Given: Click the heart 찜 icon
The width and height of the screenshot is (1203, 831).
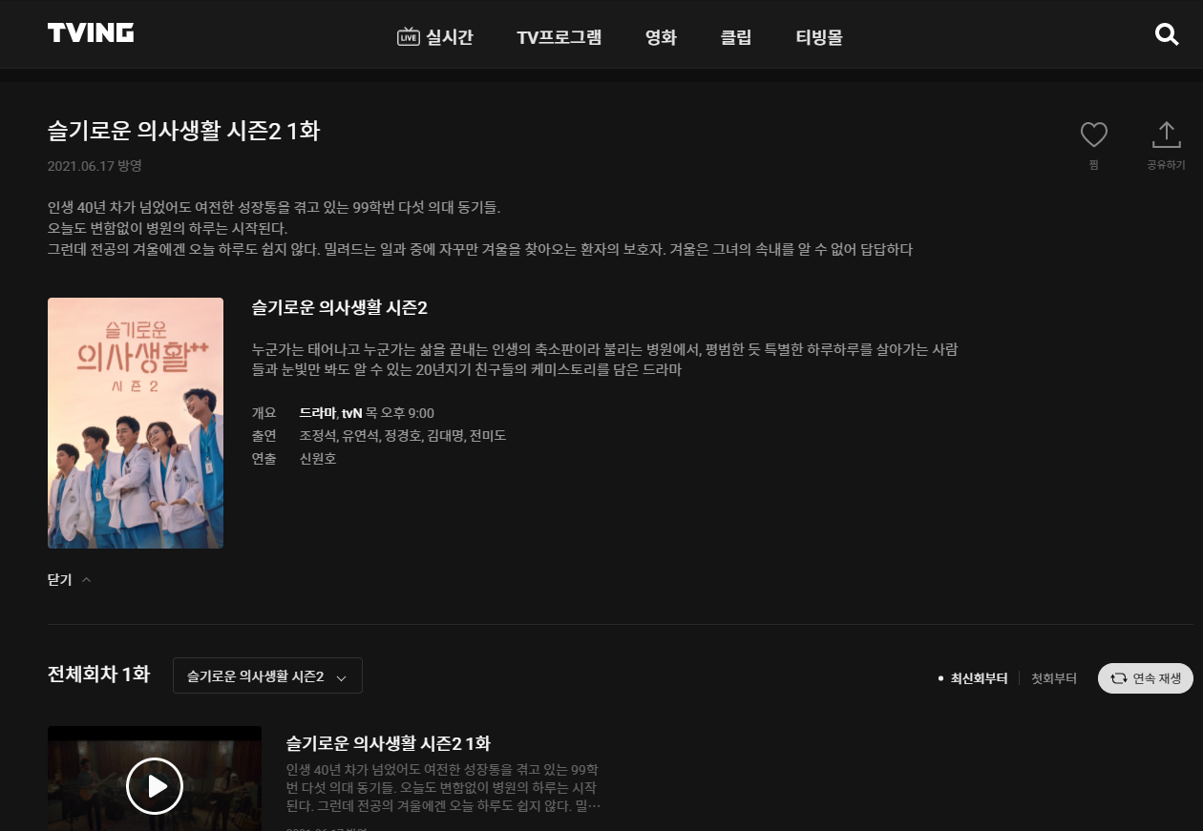Looking at the screenshot, I should tap(1093, 135).
